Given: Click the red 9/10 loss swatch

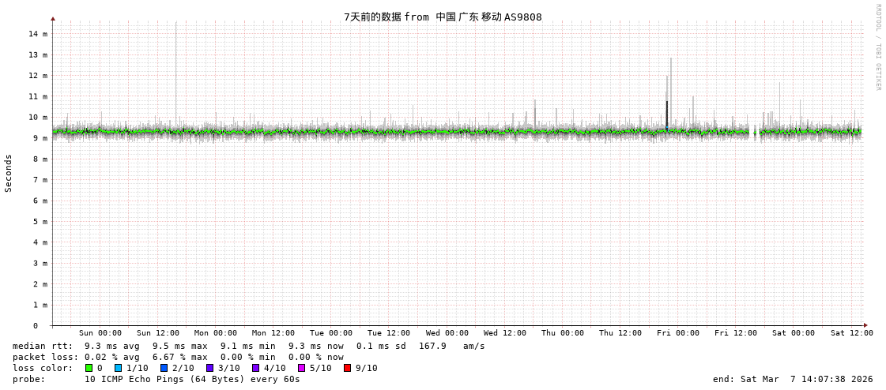Looking at the screenshot, I should tap(347, 368).
